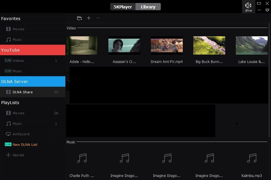Click the film icon beside Favorites Movies

tap(8, 29)
